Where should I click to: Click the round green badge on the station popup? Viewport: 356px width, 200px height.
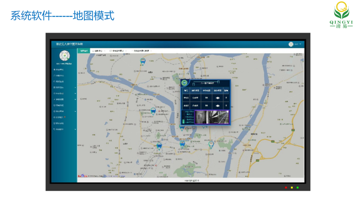tap(184, 83)
